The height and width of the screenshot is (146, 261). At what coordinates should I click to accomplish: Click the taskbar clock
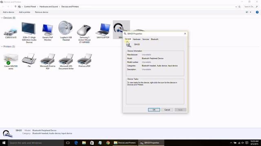pyautogui.click(x=254, y=143)
